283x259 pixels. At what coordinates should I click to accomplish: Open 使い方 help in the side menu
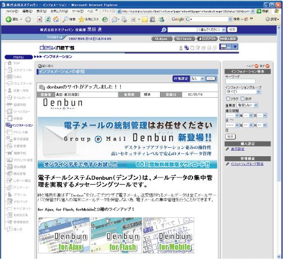click(15, 229)
